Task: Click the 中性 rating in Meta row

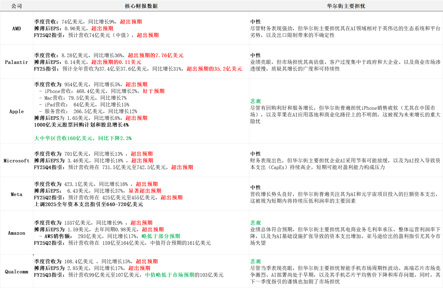Action: (256, 187)
